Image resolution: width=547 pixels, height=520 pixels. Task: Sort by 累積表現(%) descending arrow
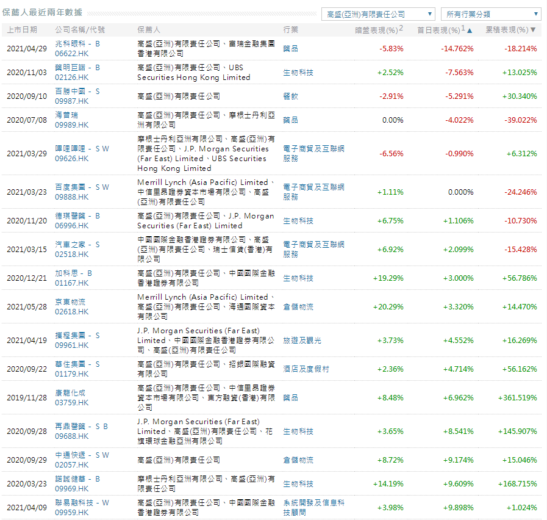point(533,30)
